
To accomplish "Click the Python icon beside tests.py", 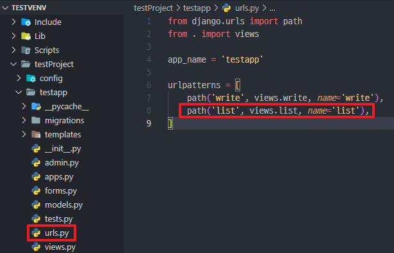I will 36,218.
